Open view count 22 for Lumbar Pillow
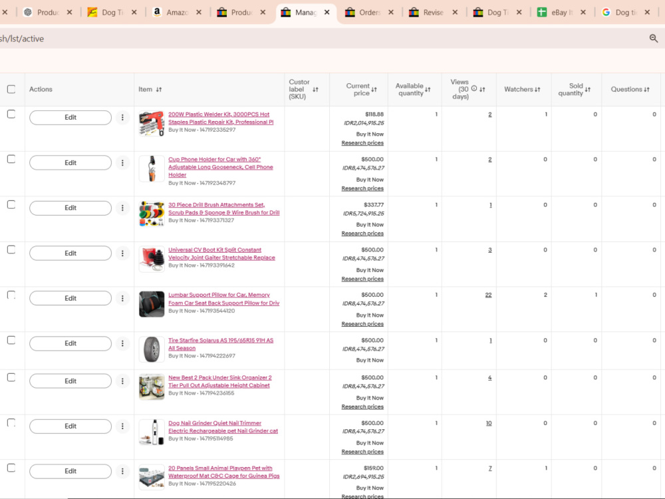This screenshot has height=499, width=665. [488, 295]
